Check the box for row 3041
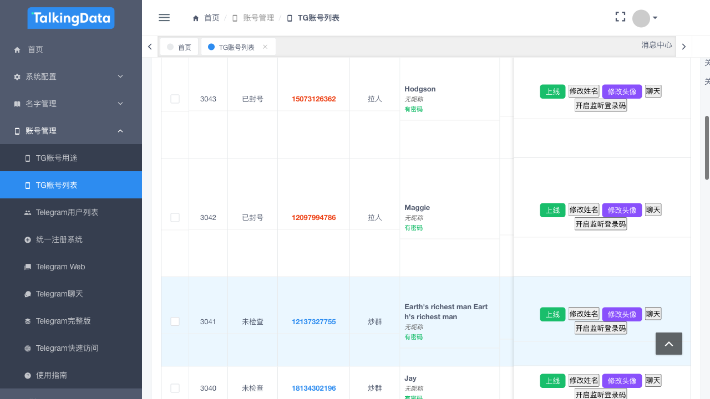 175,321
